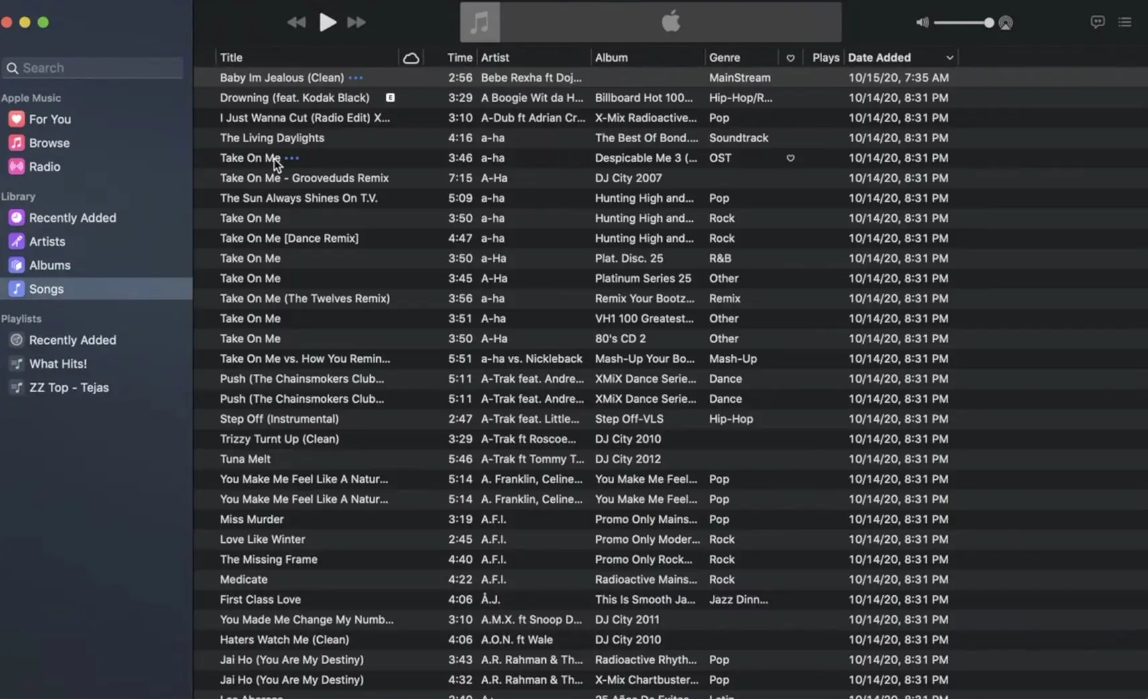1148x699 pixels.
Task: Select the song Miss Murder
Action: 251,519
